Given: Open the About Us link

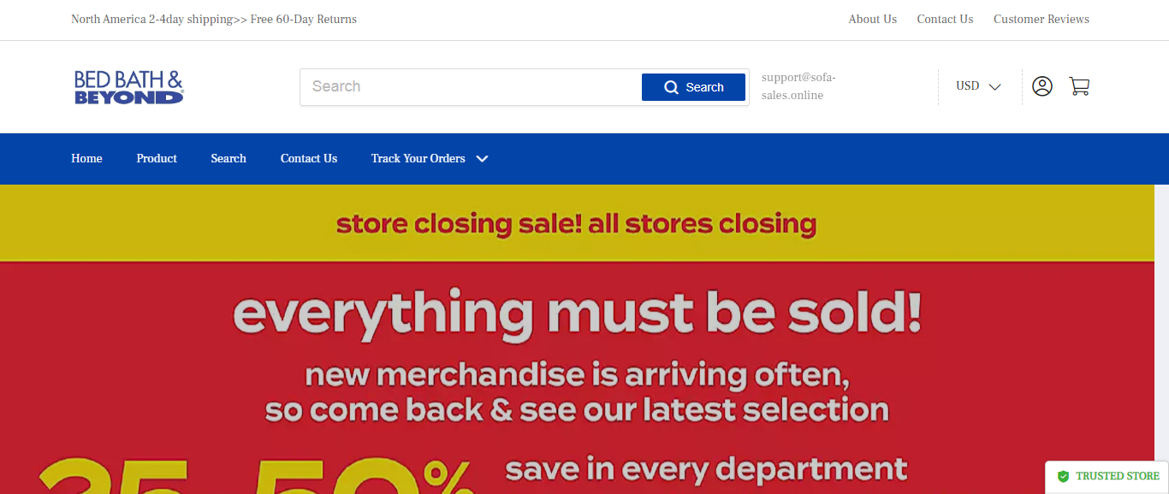Looking at the screenshot, I should click(x=872, y=20).
